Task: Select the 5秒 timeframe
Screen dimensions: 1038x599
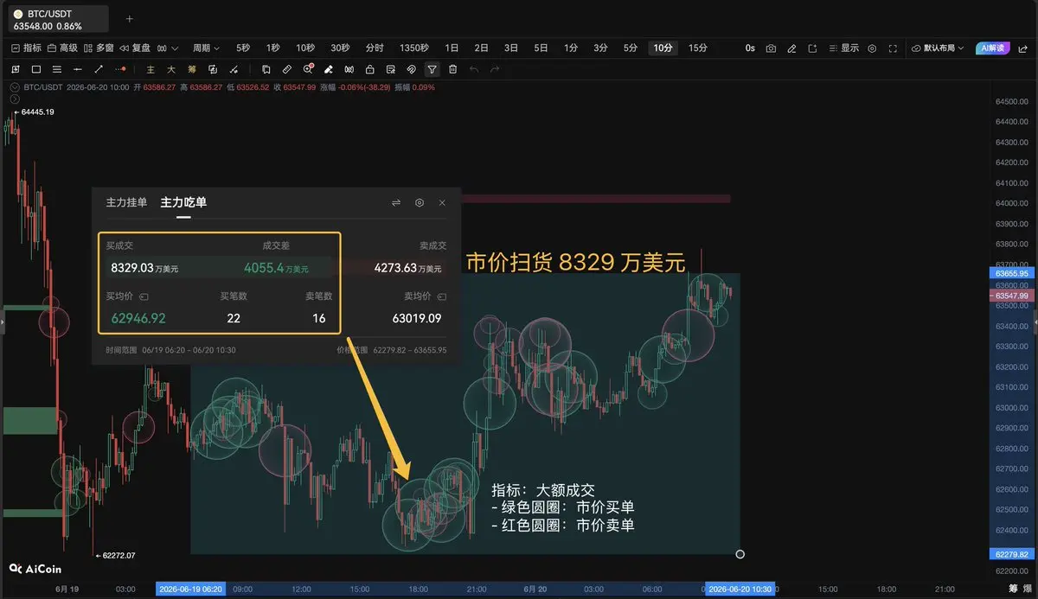Action: [243, 48]
